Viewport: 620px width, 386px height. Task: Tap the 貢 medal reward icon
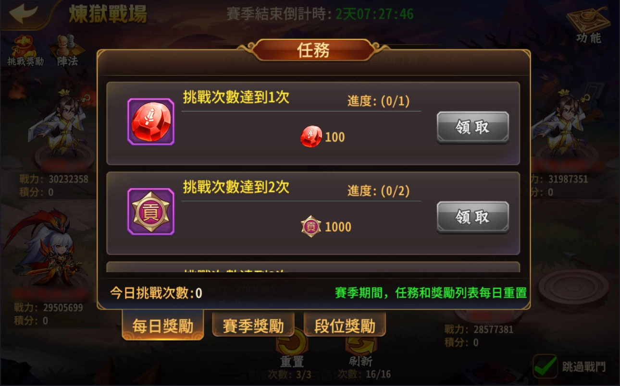coord(150,212)
